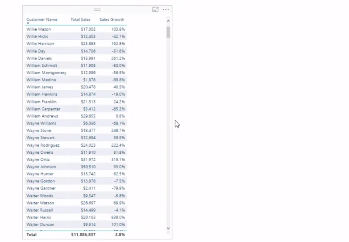The height and width of the screenshot is (242, 349).
Task: Sort by Sales Growth column header
Action: [x=112, y=20]
